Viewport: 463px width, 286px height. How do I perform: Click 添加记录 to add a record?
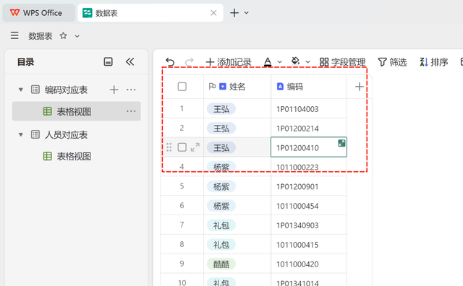point(229,62)
